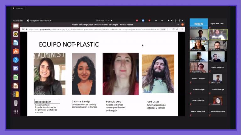Open the clock showing 27 de nov 17:14
The width and height of the screenshot is (241, 135).
click(x=103, y=21)
